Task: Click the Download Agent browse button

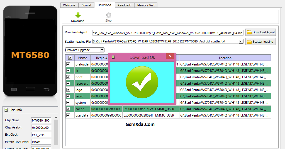Action: (260, 32)
